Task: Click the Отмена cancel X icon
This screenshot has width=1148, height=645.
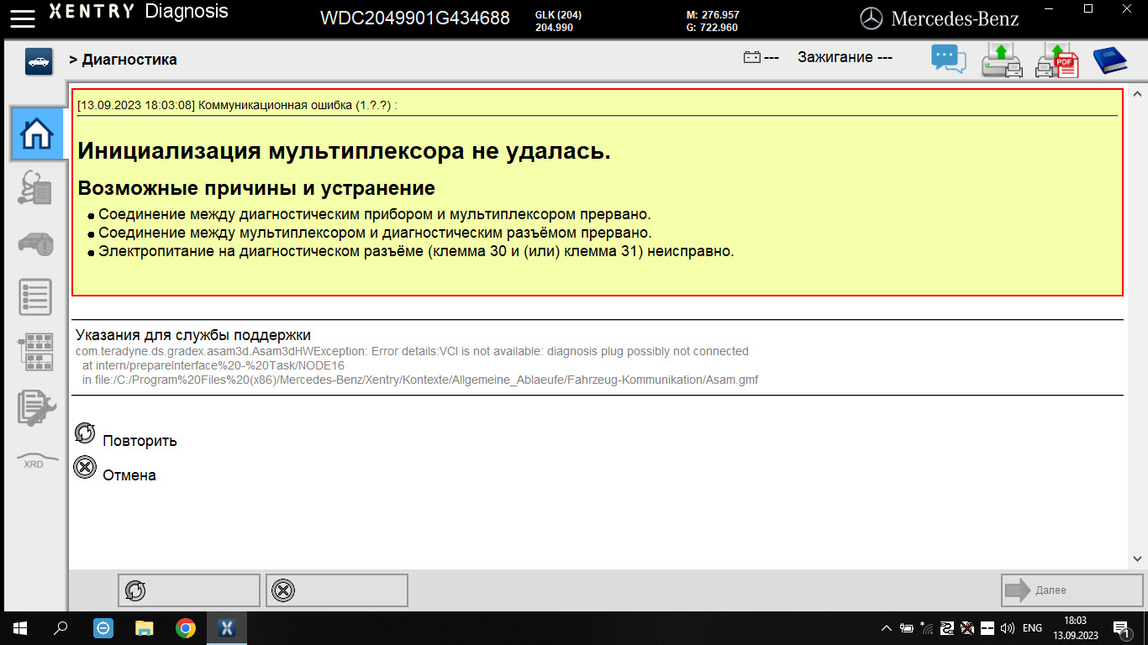Action: (x=85, y=467)
